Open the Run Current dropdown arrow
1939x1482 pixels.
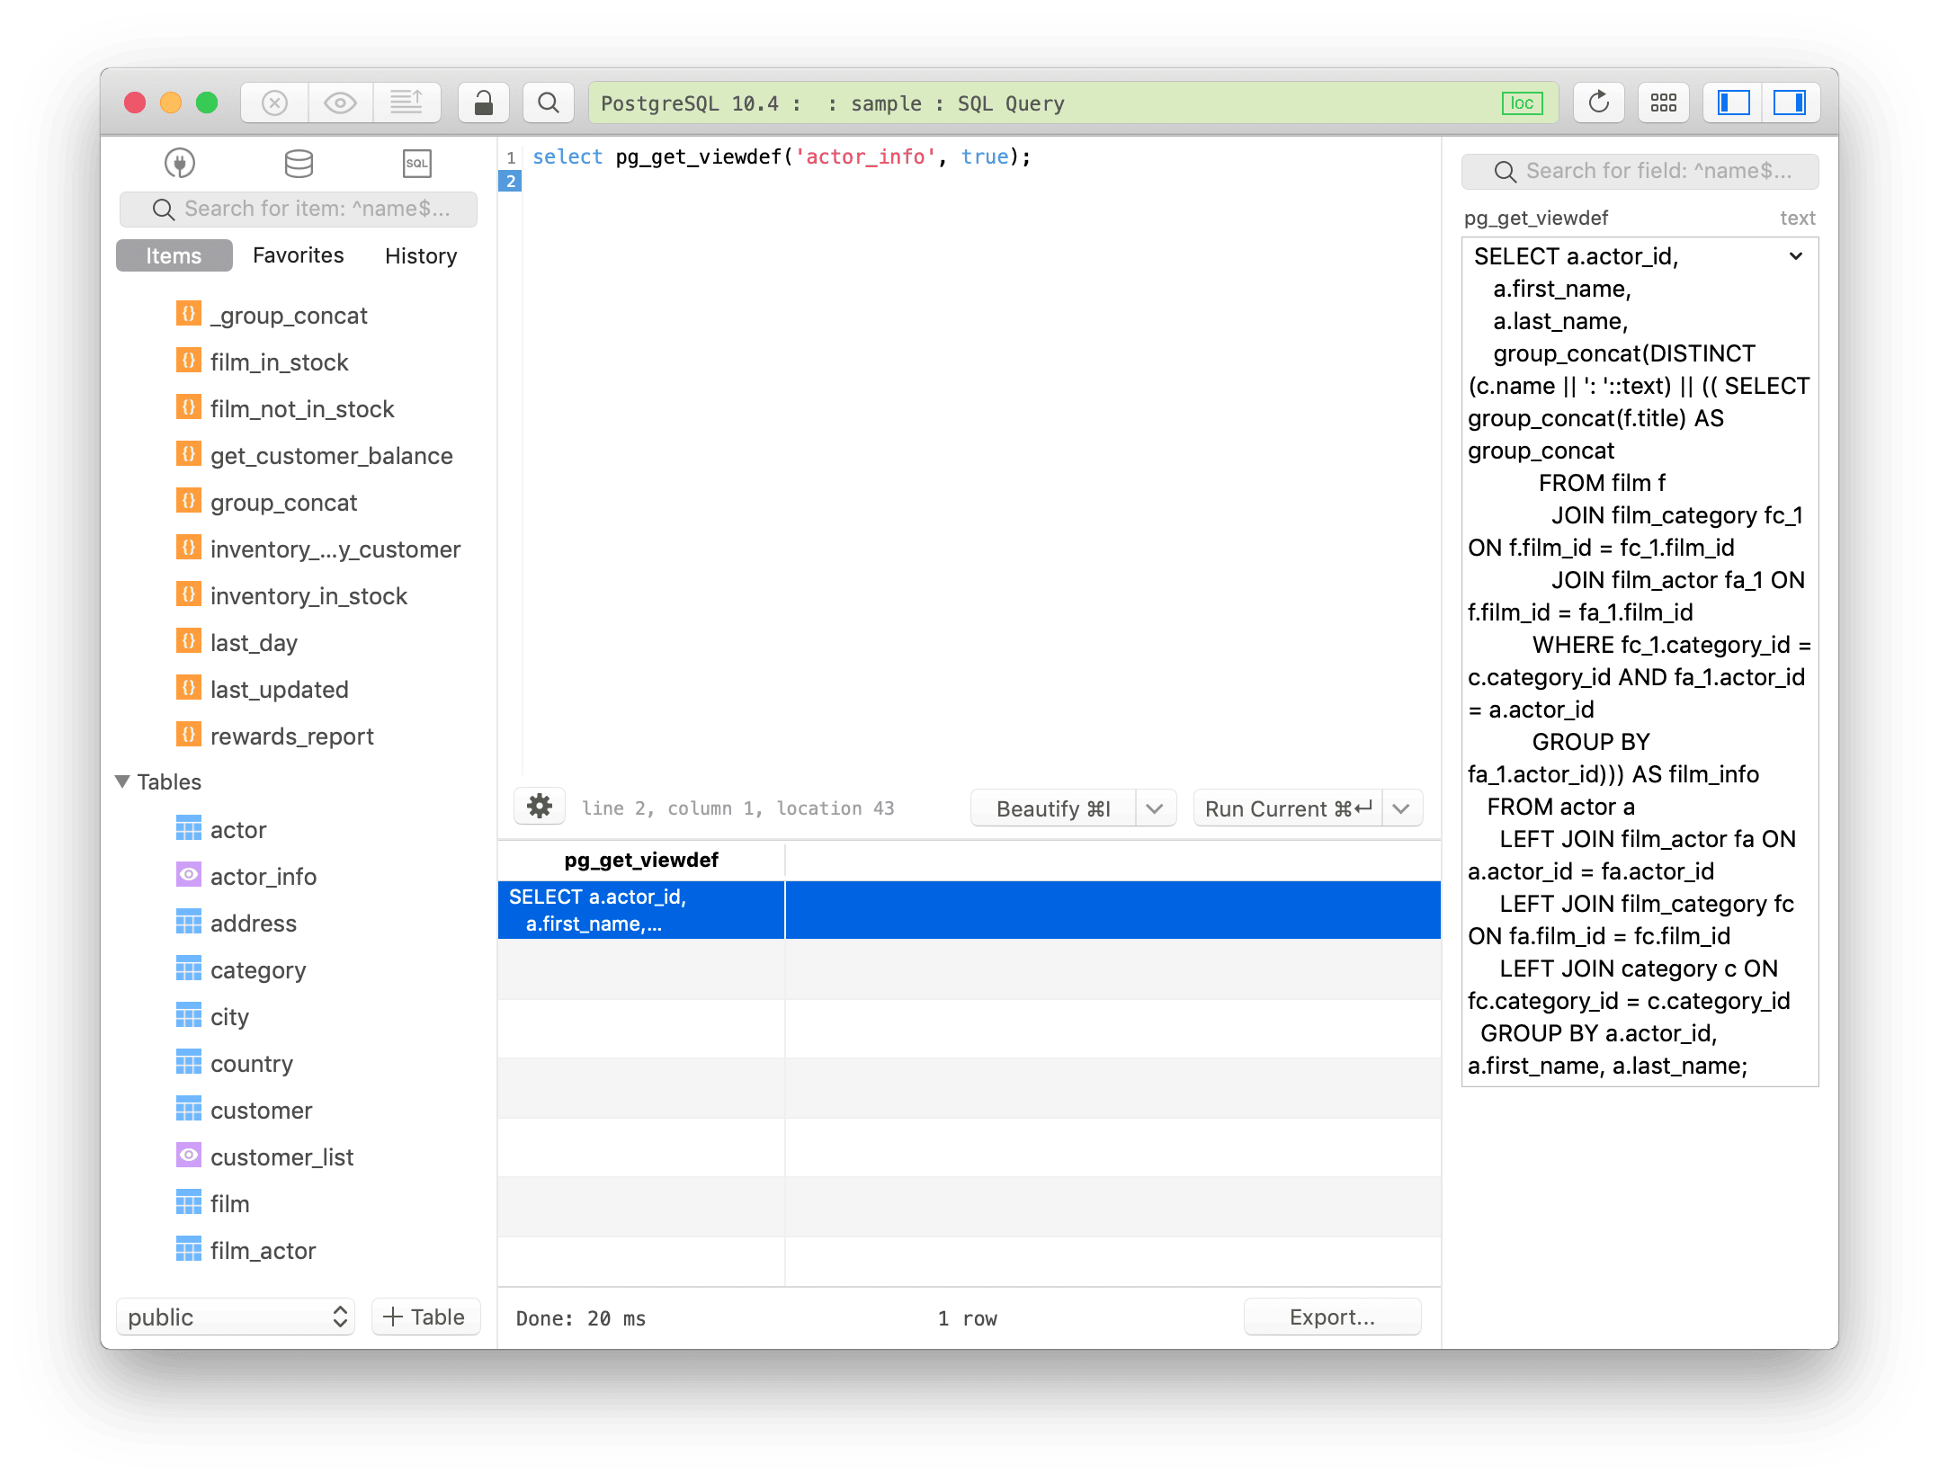(1401, 808)
